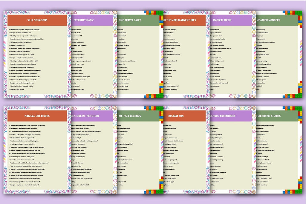
Task: Click prompt 'Write about a sea monster who's actually friendly.'
Action: (25, 179)
